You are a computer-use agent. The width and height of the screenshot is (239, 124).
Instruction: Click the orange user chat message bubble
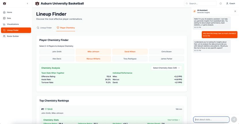[219, 35]
